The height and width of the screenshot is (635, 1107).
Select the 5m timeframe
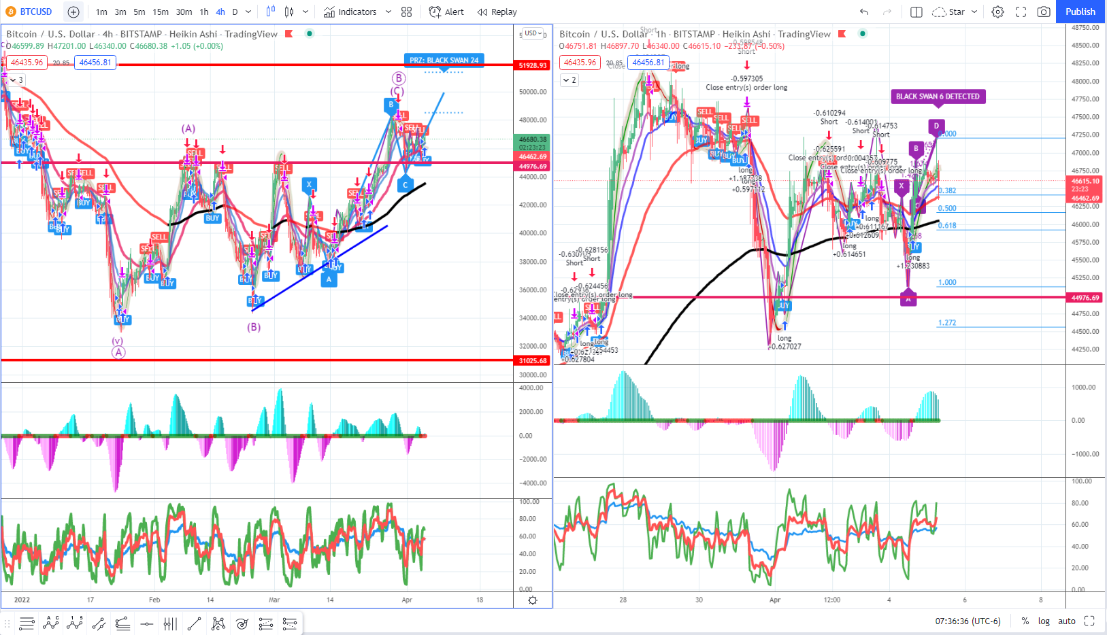[x=139, y=12]
